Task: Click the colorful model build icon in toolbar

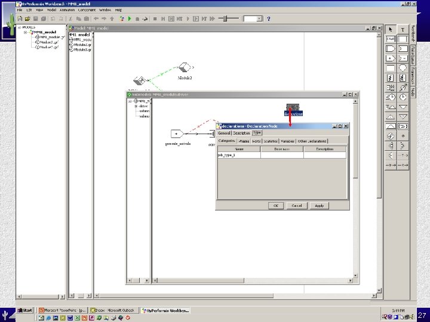Action: click(x=122, y=18)
